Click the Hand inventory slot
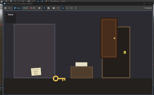The height and width of the screenshot is (95, 154). point(11,18)
